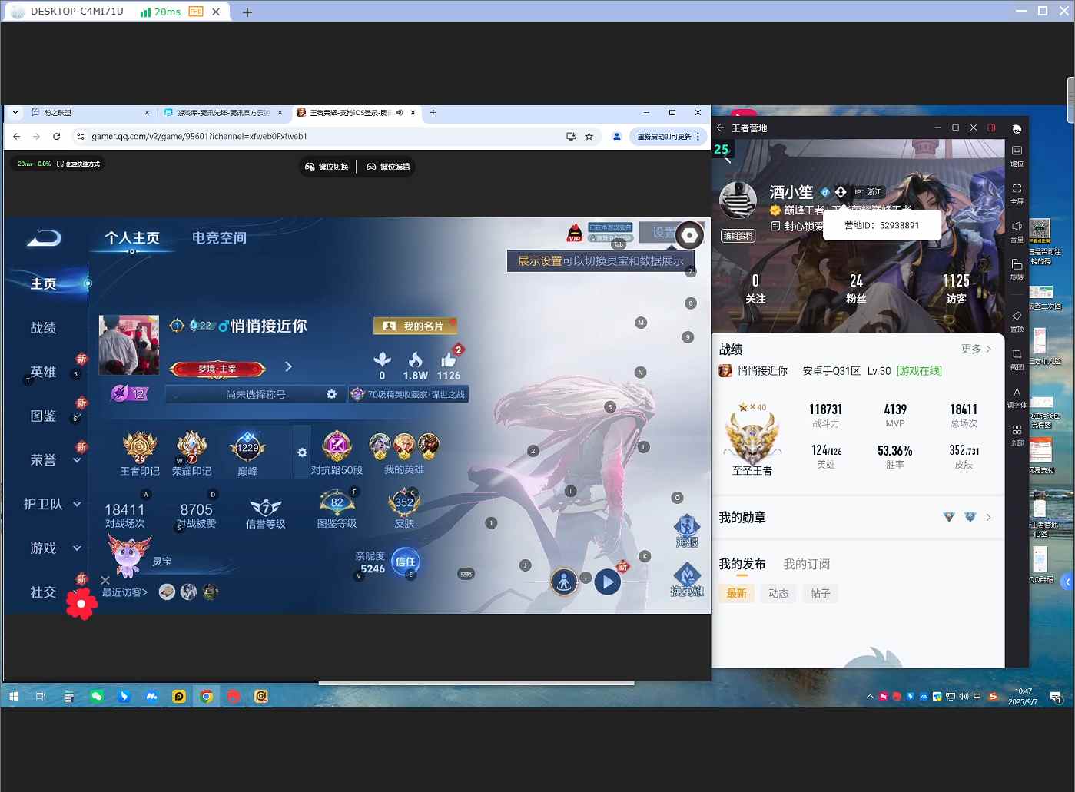Select the 帖子 filter tab
The image size is (1075, 792).
[820, 593]
